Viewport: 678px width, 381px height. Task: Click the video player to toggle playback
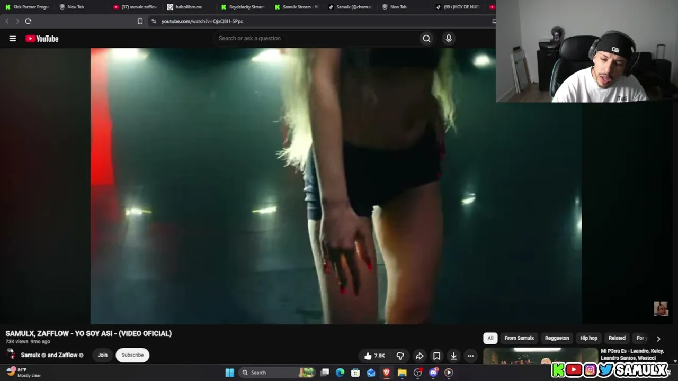(336, 186)
